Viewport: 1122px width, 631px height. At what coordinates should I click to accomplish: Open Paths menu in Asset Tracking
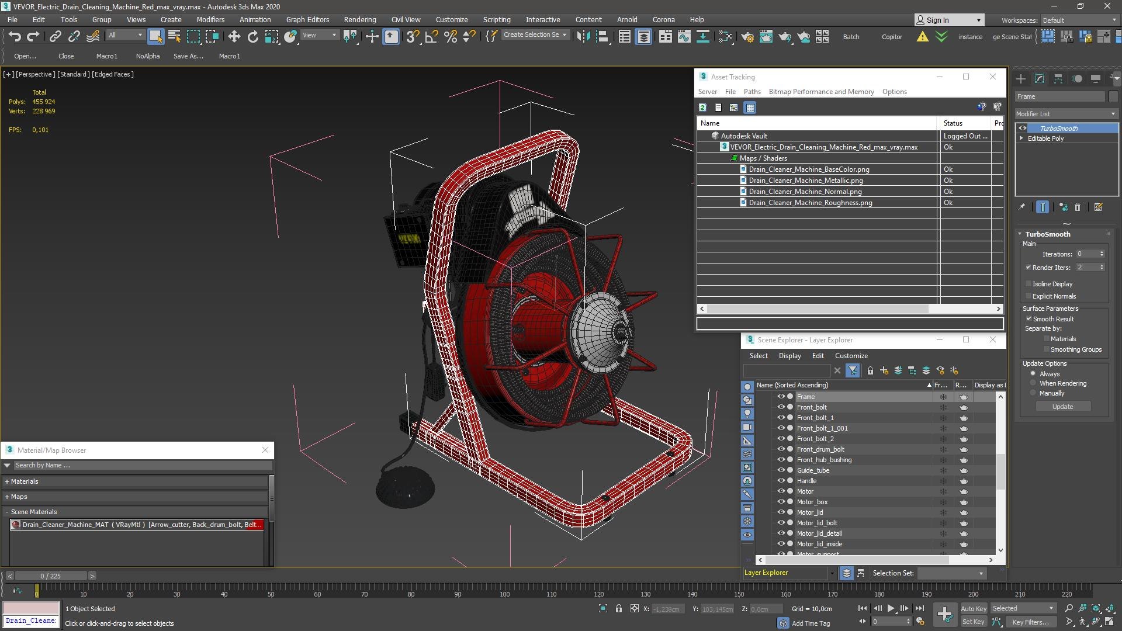(x=752, y=92)
